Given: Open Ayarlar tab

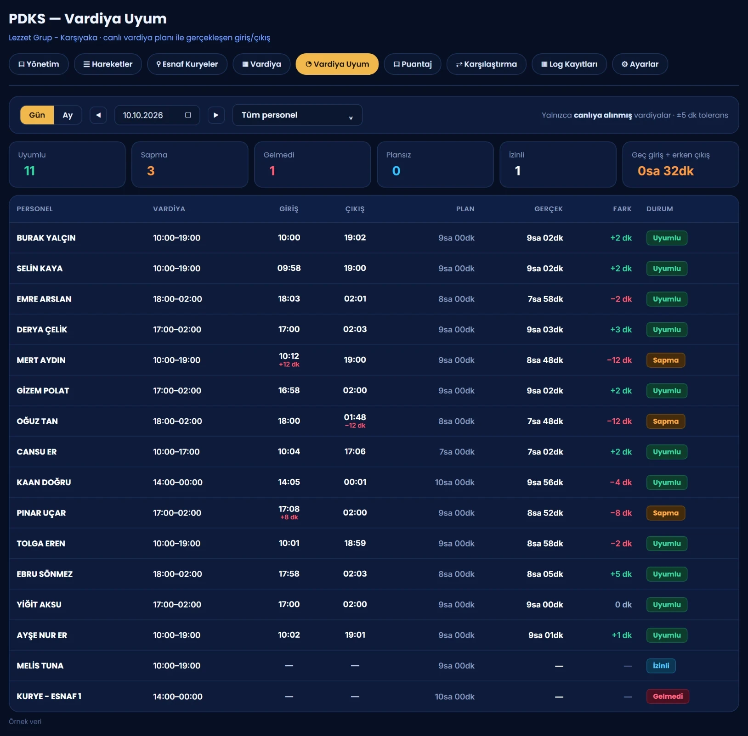Looking at the screenshot, I should 640,64.
